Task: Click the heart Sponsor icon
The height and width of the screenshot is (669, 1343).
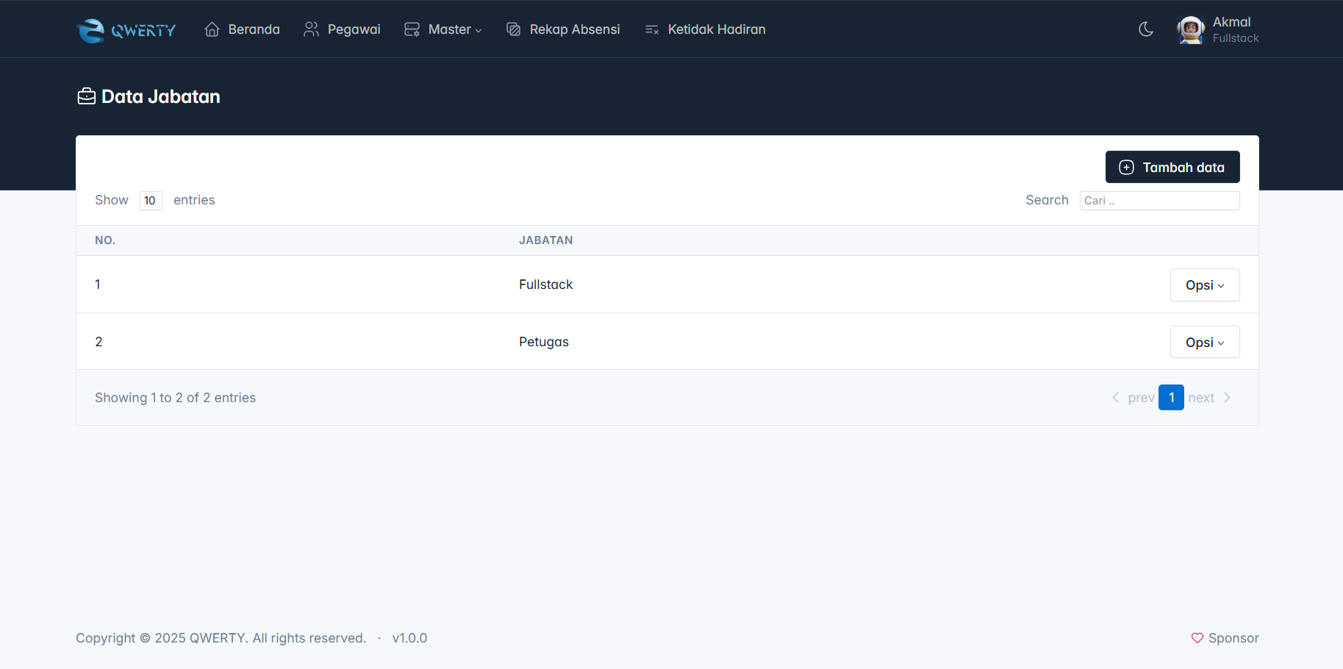Action: (x=1197, y=638)
